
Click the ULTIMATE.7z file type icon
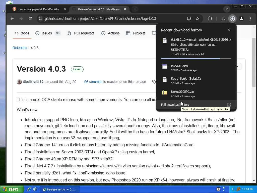pos(165,40)
